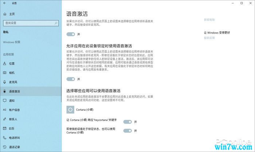Image resolution: width=255 pixels, height=152 pixels.
Task: Select 帐户信息 in the sidebar
Action: (x=31, y=110)
